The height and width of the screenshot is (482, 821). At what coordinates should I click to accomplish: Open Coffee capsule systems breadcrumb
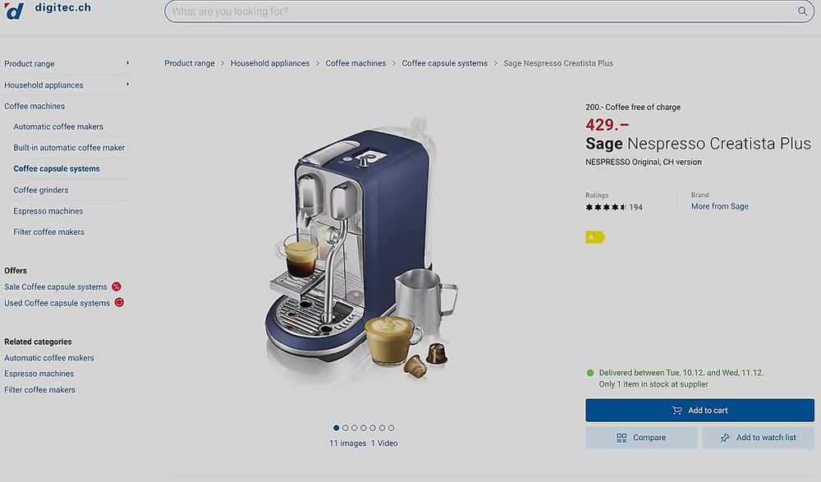[444, 63]
